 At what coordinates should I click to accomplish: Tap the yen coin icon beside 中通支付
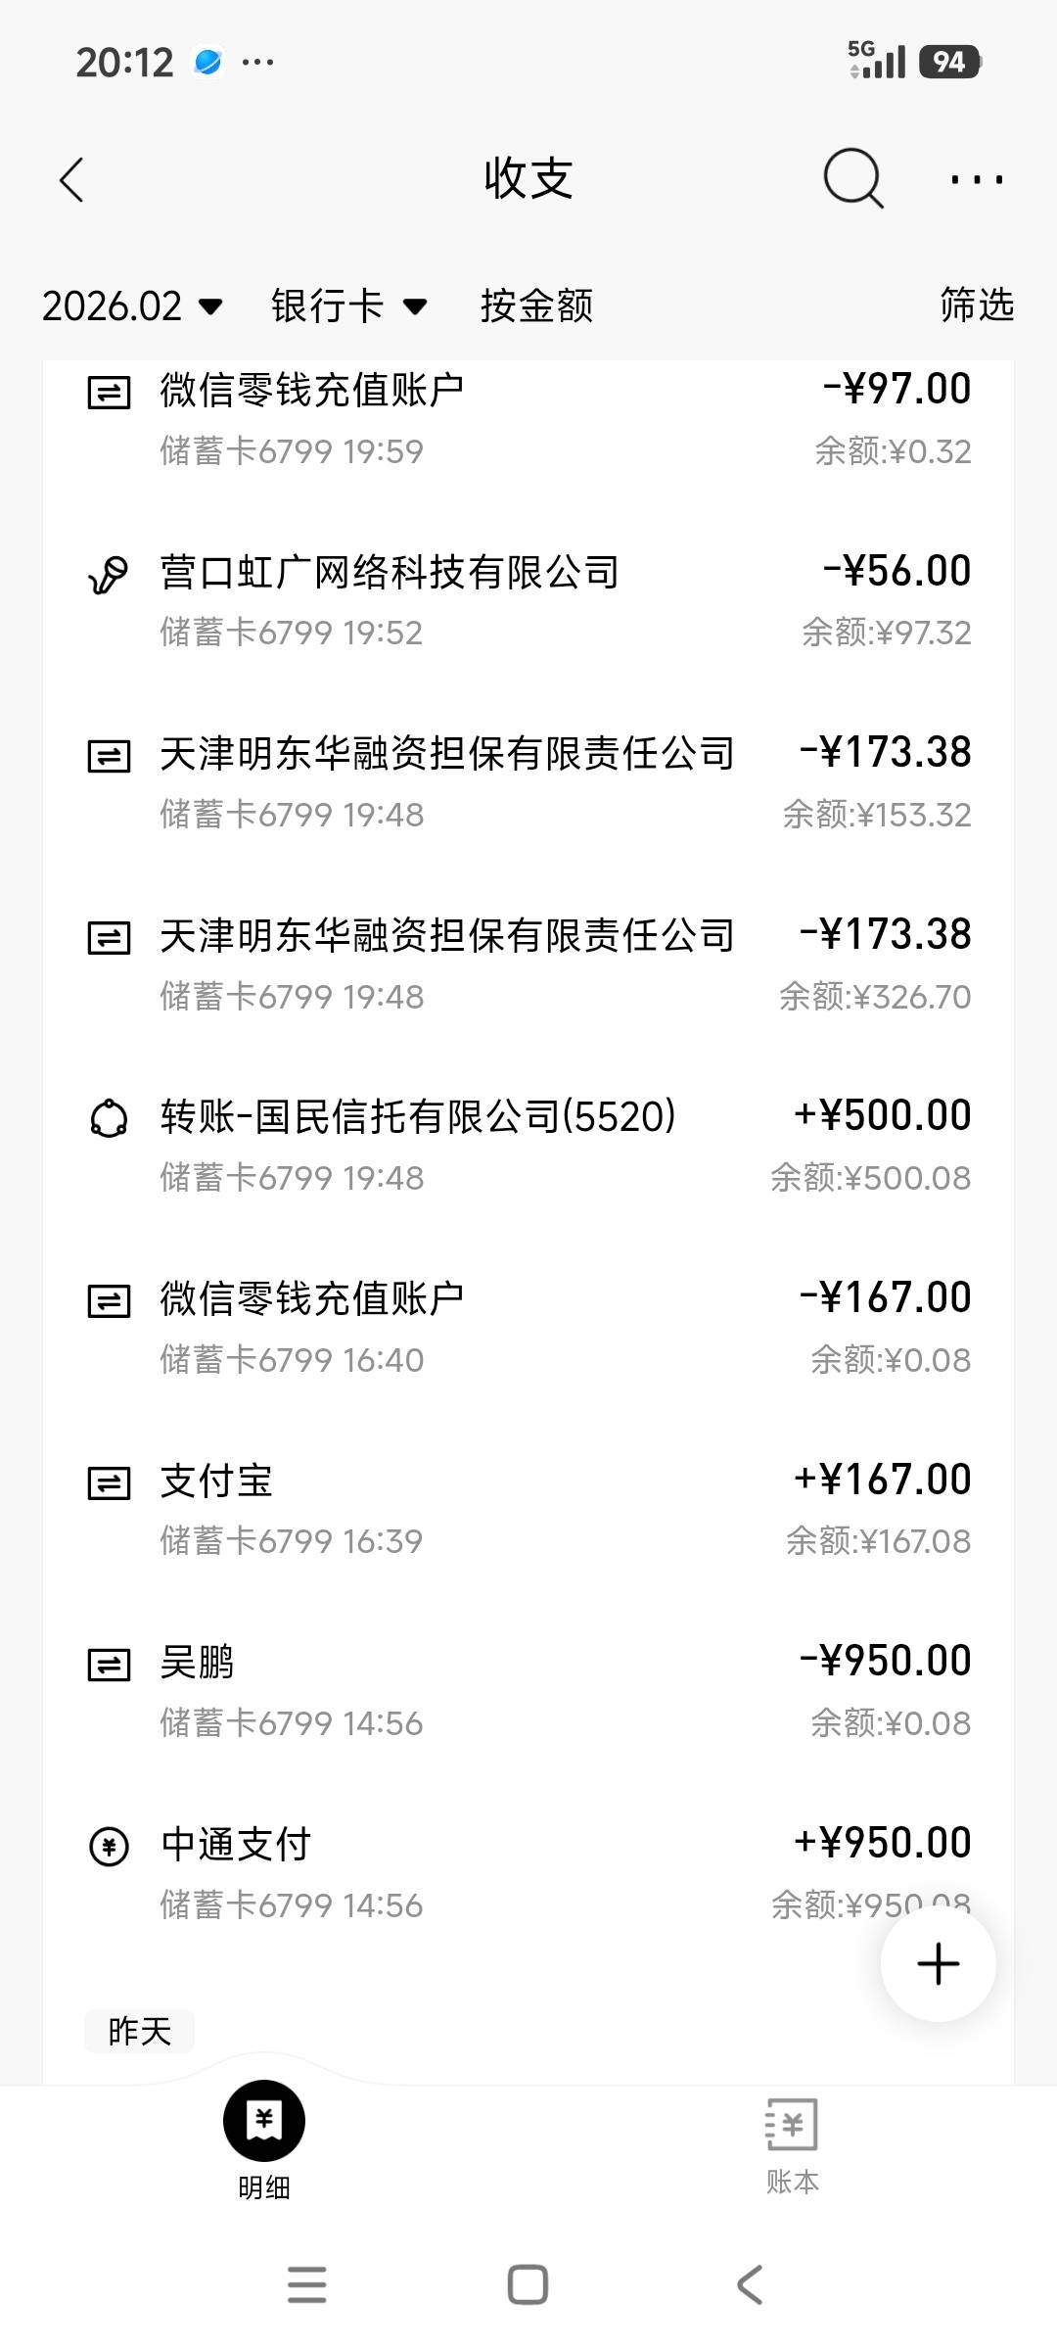(109, 1847)
